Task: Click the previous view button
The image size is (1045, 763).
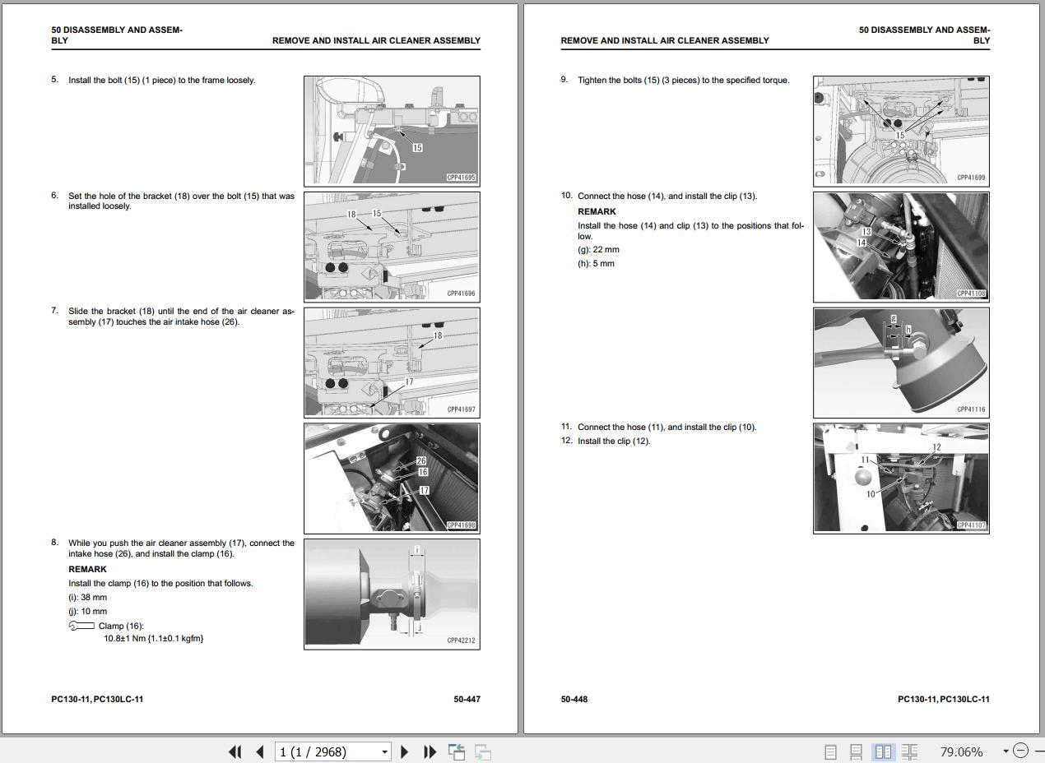Action: coord(457,751)
